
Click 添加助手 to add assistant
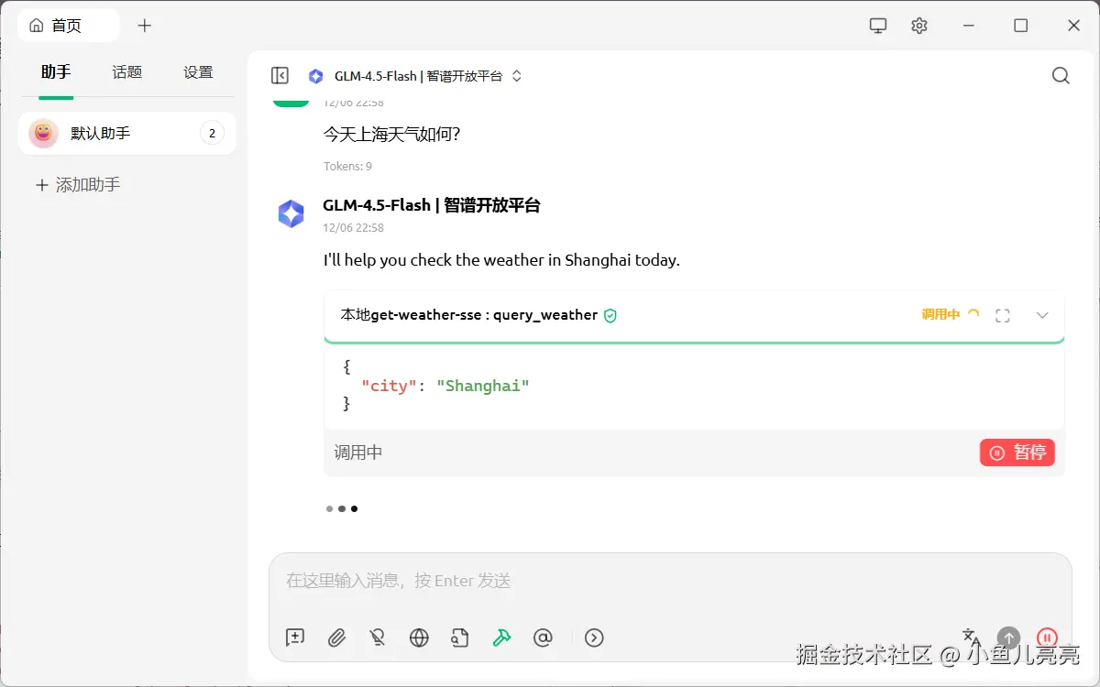tap(78, 185)
